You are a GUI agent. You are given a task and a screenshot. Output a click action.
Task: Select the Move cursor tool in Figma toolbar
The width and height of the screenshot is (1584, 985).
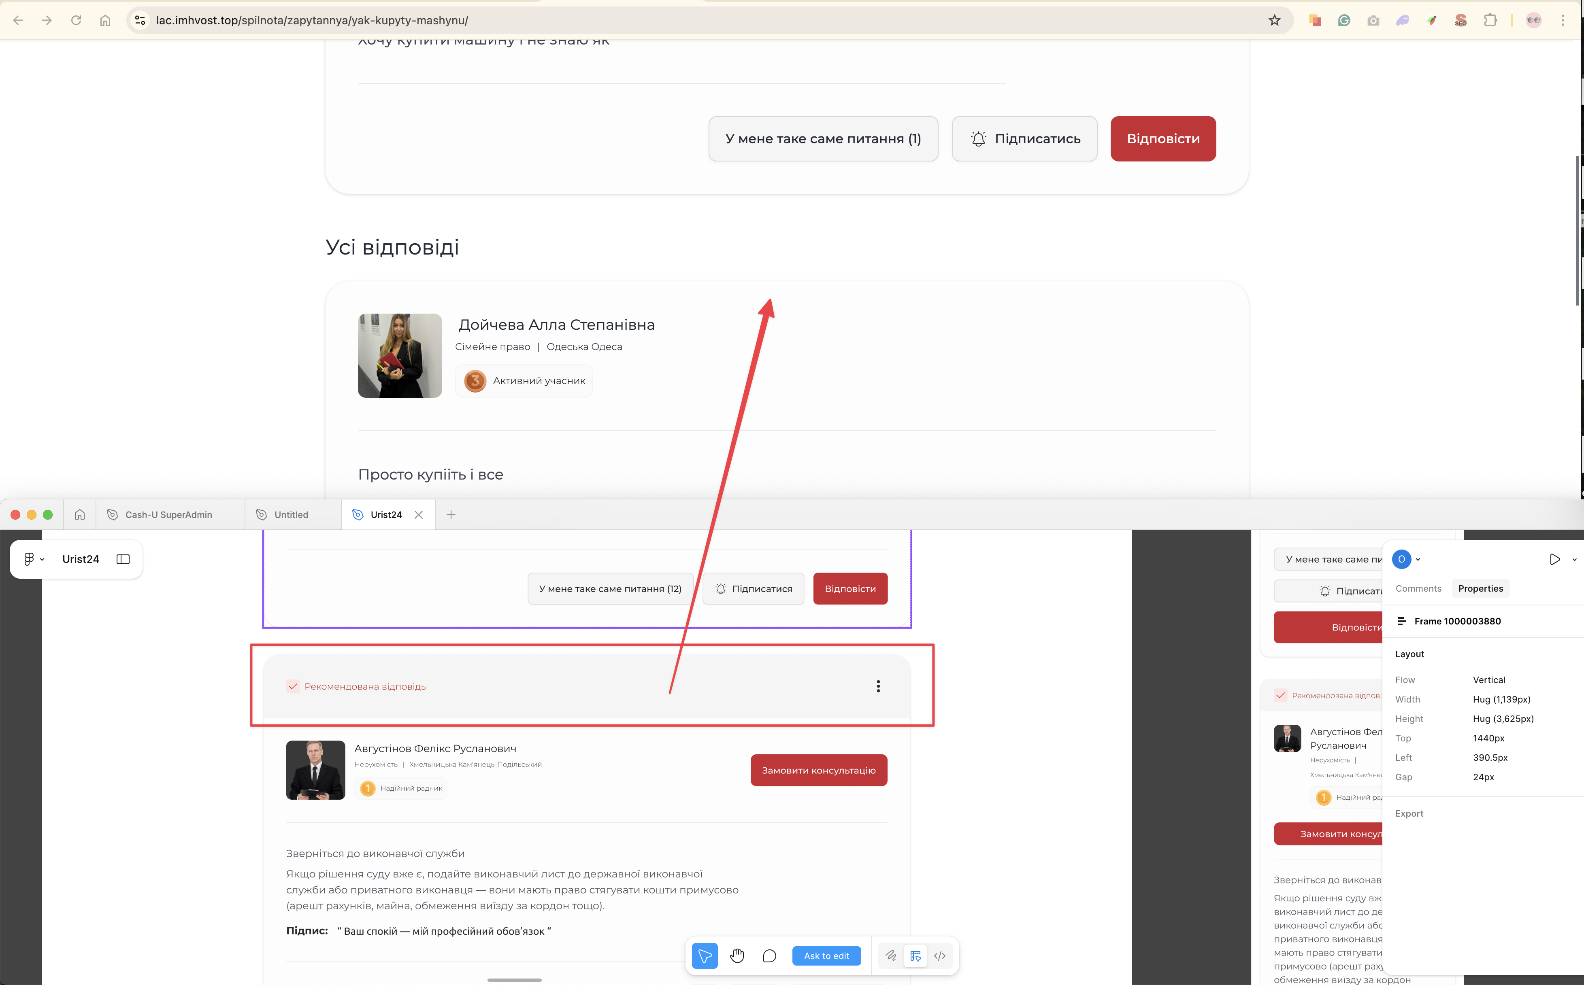(x=705, y=956)
